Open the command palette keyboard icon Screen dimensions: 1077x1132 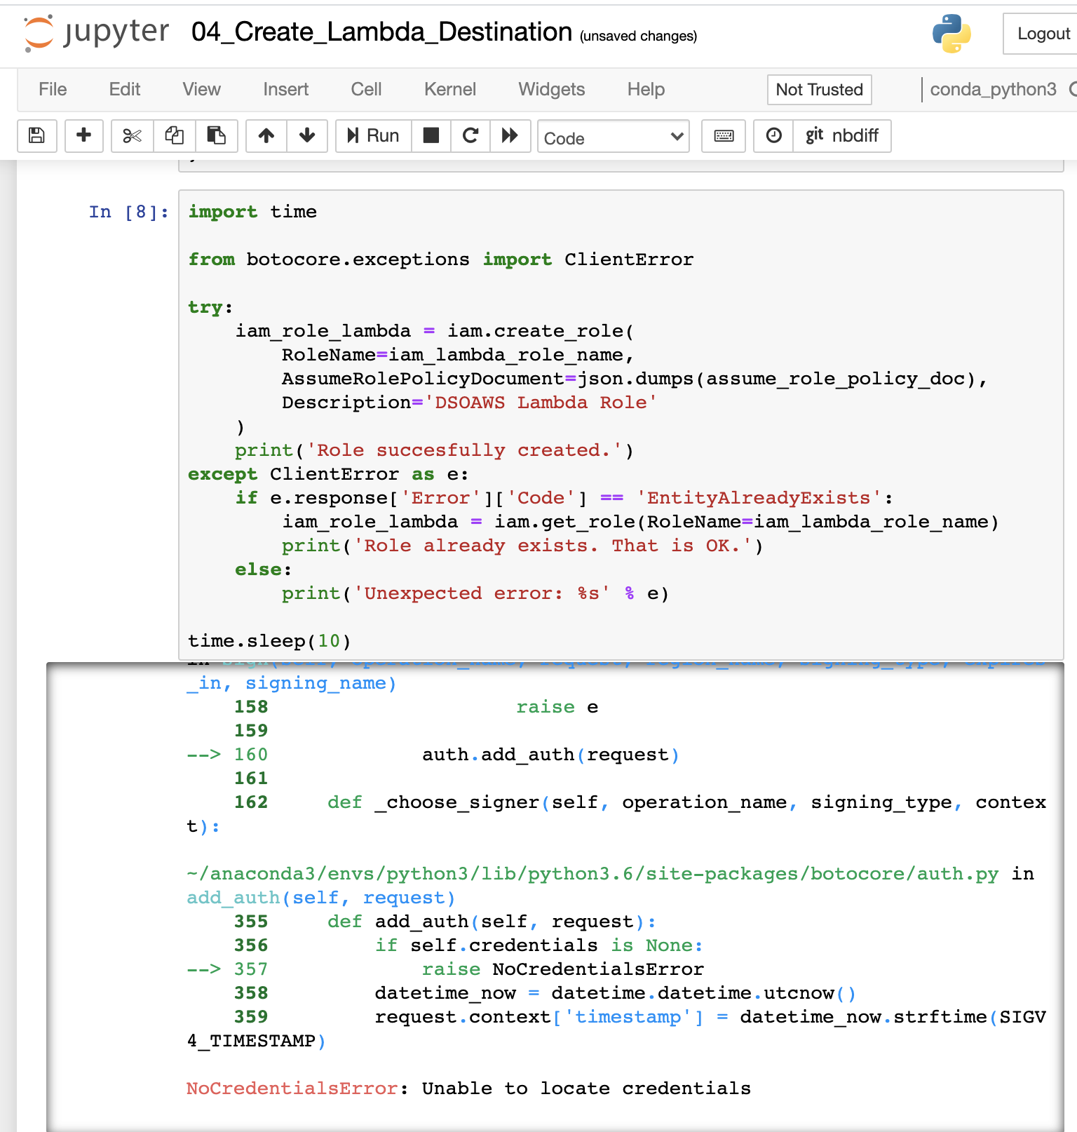(724, 135)
